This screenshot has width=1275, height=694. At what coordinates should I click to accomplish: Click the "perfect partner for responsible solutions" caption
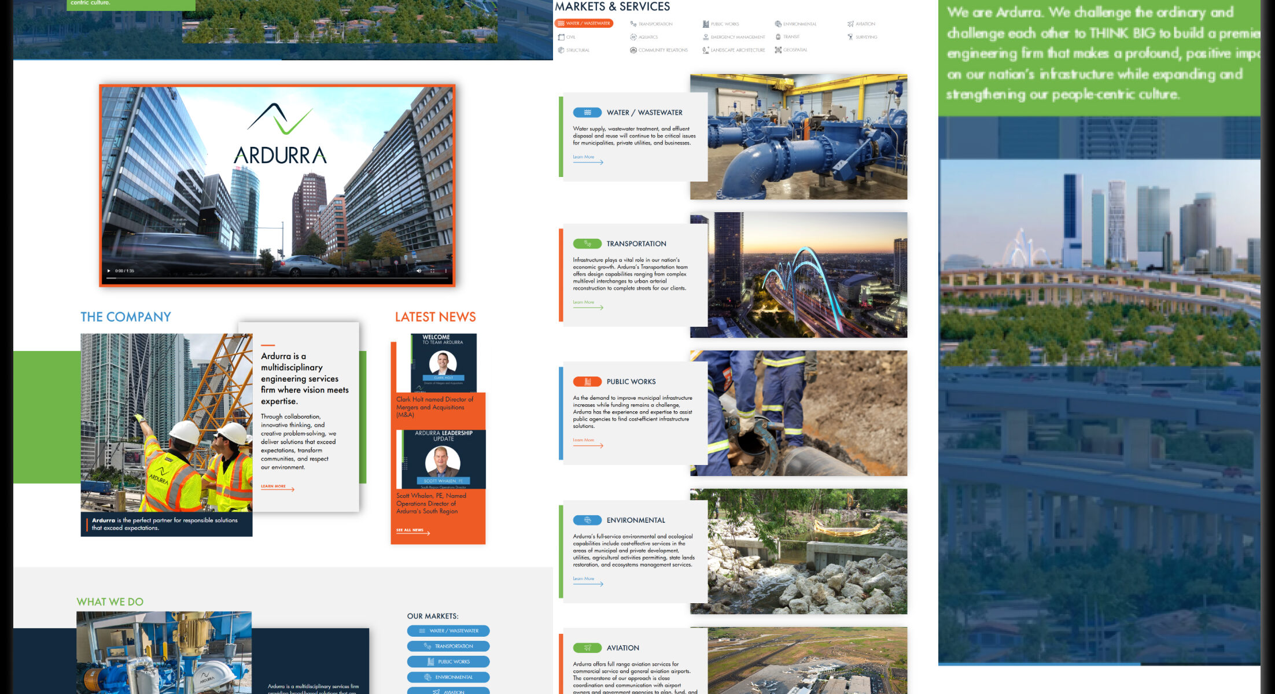tap(165, 524)
